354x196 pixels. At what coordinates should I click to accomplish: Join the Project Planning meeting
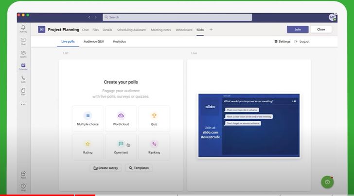[297, 29]
